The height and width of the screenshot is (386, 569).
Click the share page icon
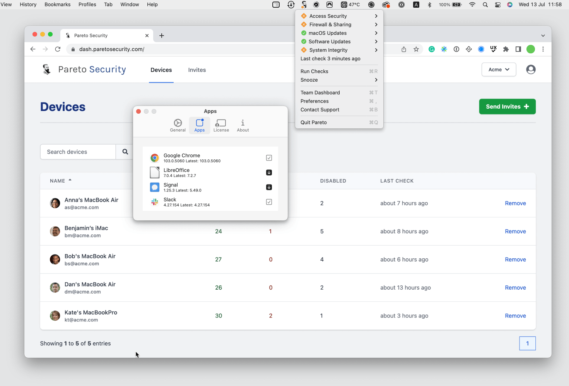(404, 49)
